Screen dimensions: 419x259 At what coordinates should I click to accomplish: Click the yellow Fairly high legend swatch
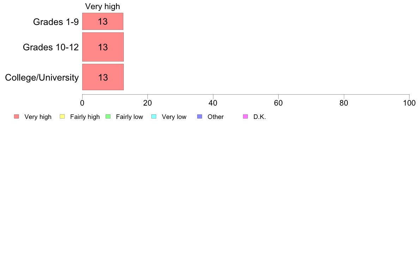[62, 116]
